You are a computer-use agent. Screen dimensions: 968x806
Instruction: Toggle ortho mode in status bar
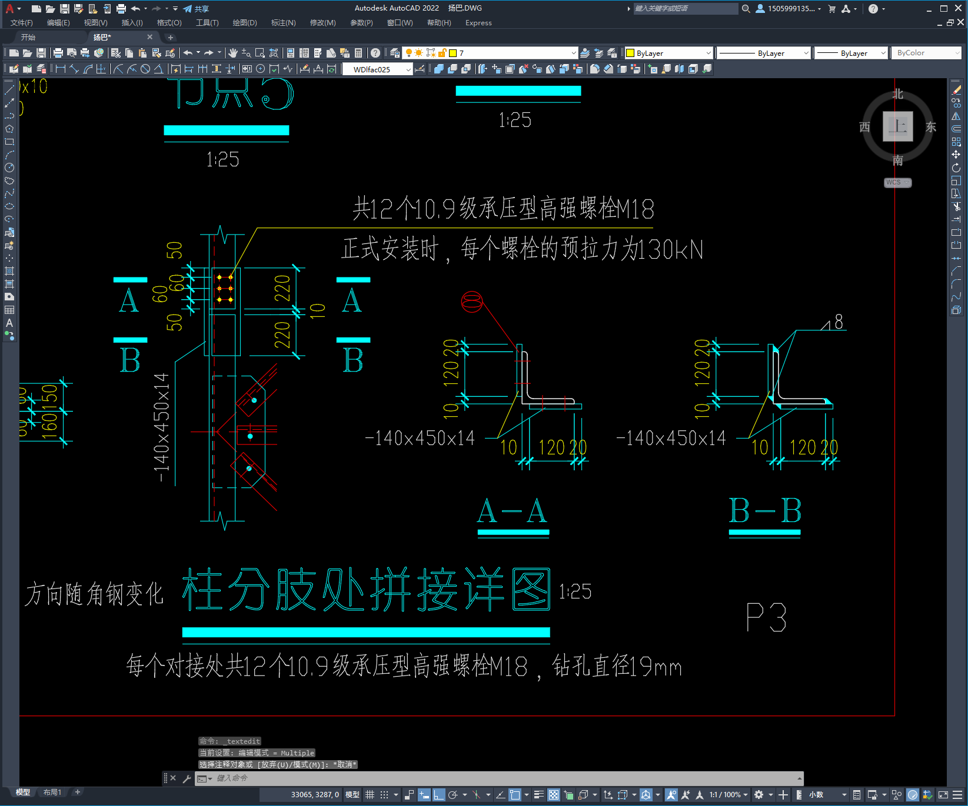pos(438,795)
